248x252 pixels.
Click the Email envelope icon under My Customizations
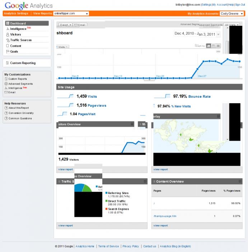6,92
